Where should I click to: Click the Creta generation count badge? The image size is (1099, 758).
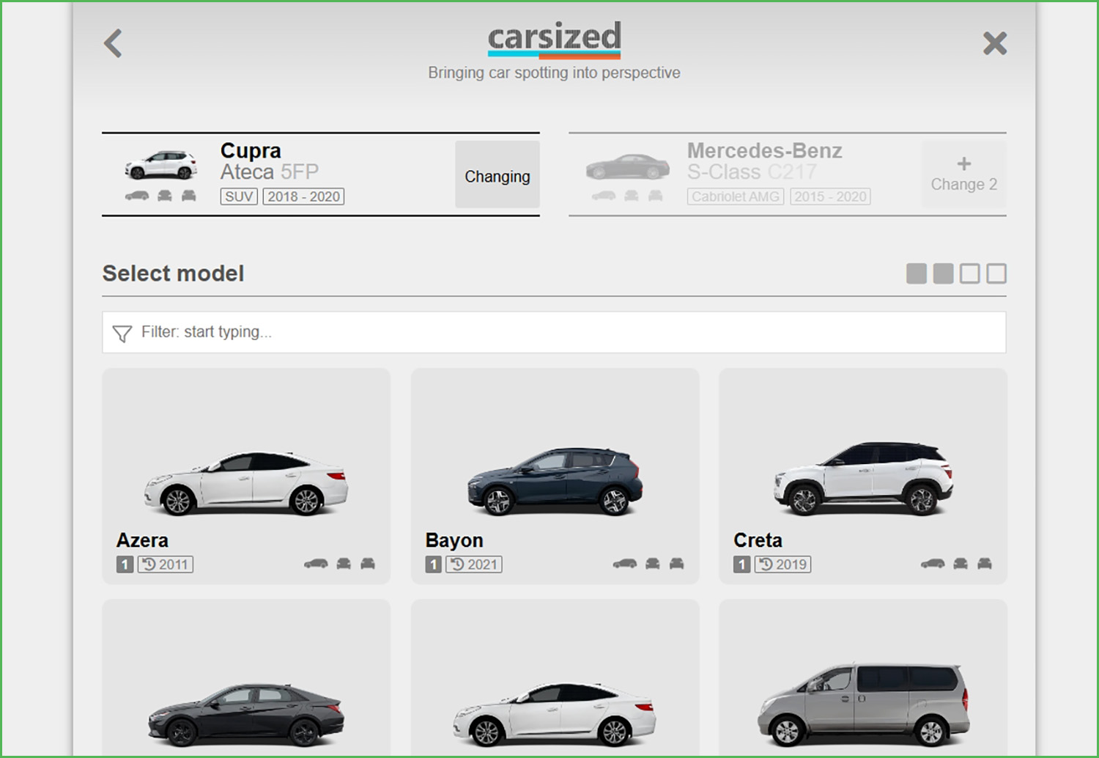pos(742,564)
